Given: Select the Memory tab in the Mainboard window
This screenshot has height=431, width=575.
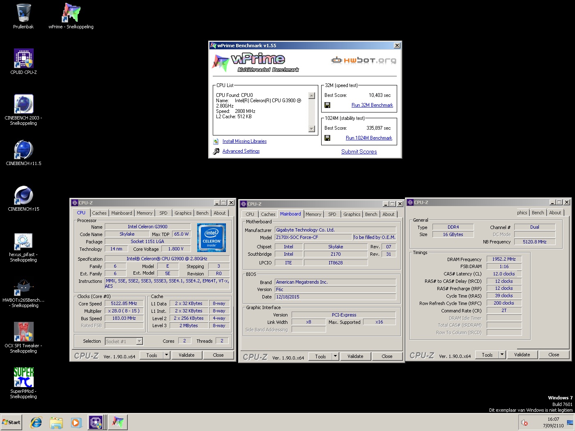Looking at the screenshot, I should 313,214.
